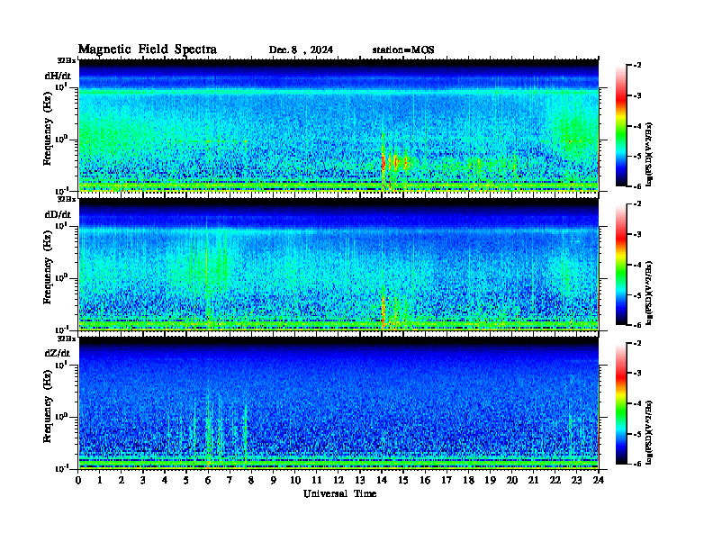Click hour tick label "19" on time axis

(490, 480)
